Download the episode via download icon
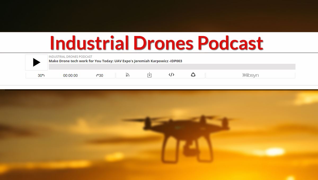318x180 pixels. coord(149,75)
